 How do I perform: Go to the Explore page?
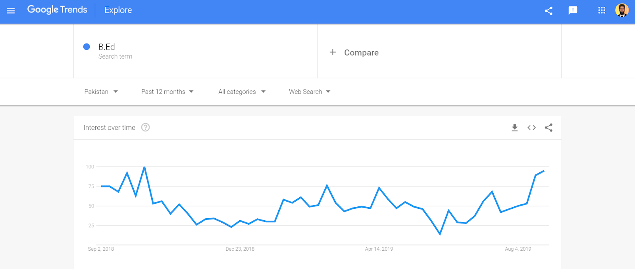point(118,10)
